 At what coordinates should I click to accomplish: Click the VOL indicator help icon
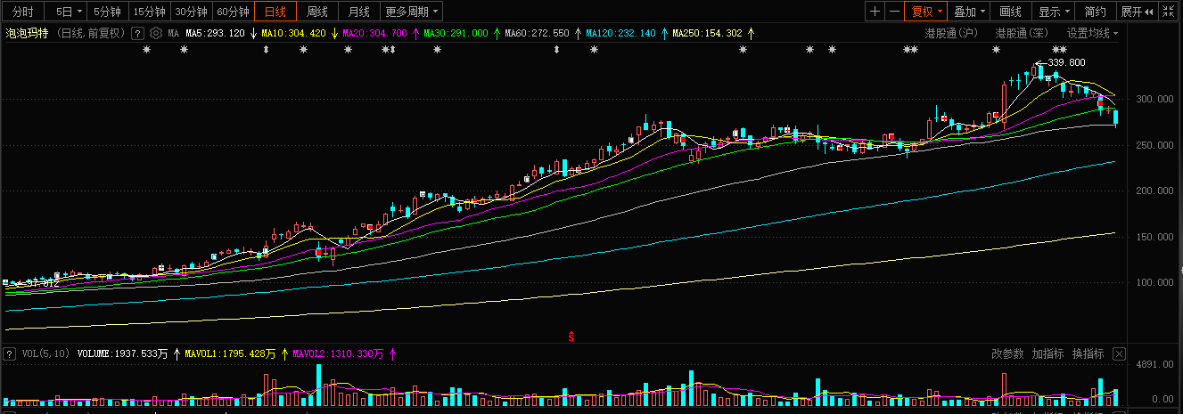coord(9,353)
